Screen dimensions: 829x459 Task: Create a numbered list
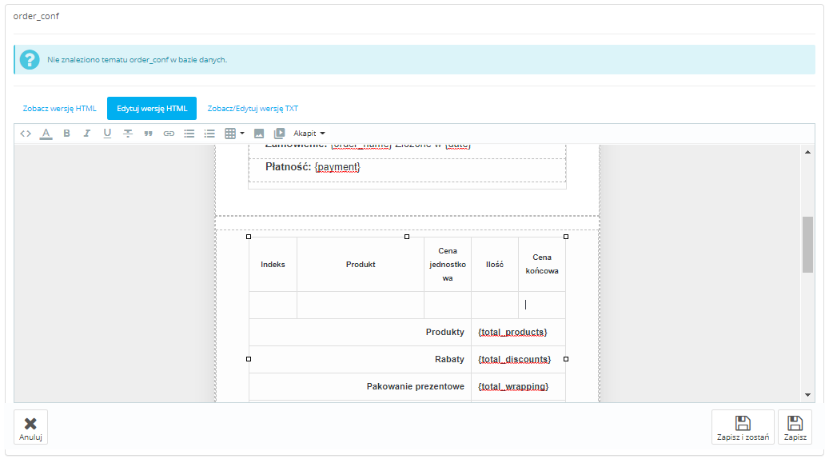pyautogui.click(x=210, y=134)
